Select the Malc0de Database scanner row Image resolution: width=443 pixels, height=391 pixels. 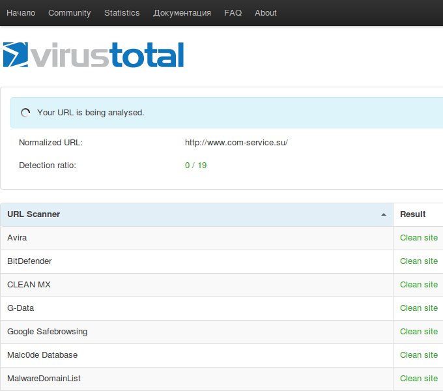point(221,355)
